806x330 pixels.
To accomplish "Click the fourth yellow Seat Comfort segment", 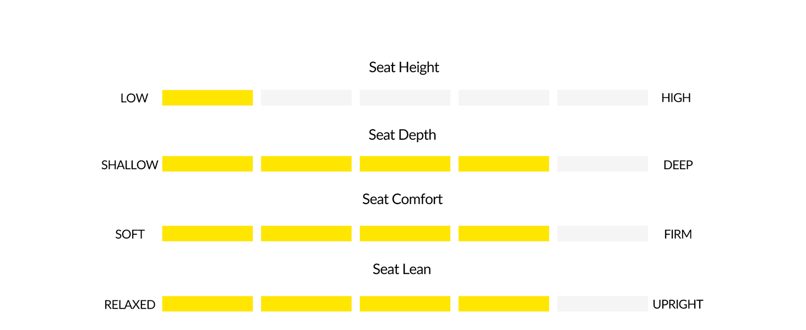I will 504,234.
